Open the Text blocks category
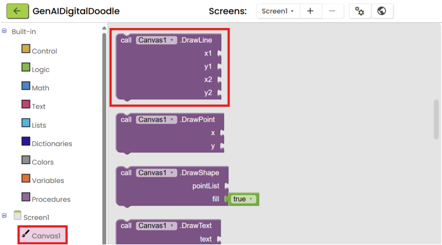 click(34, 106)
